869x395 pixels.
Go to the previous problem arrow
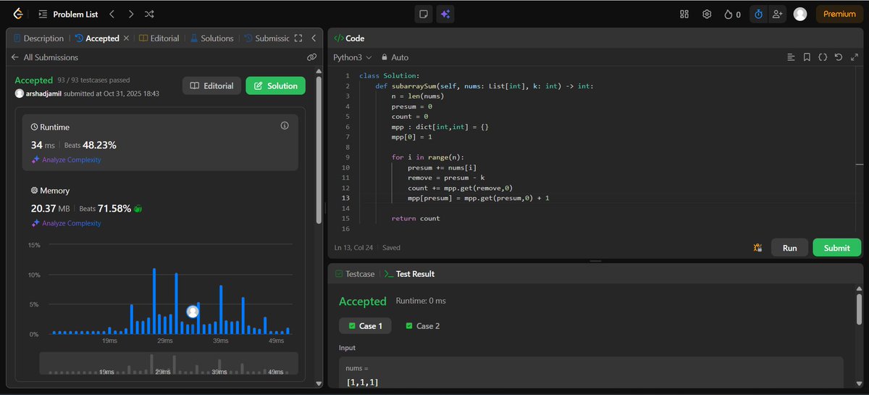point(112,14)
